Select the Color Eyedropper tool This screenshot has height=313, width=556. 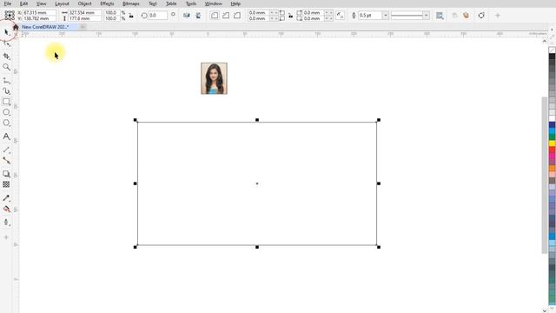[x=6, y=198]
